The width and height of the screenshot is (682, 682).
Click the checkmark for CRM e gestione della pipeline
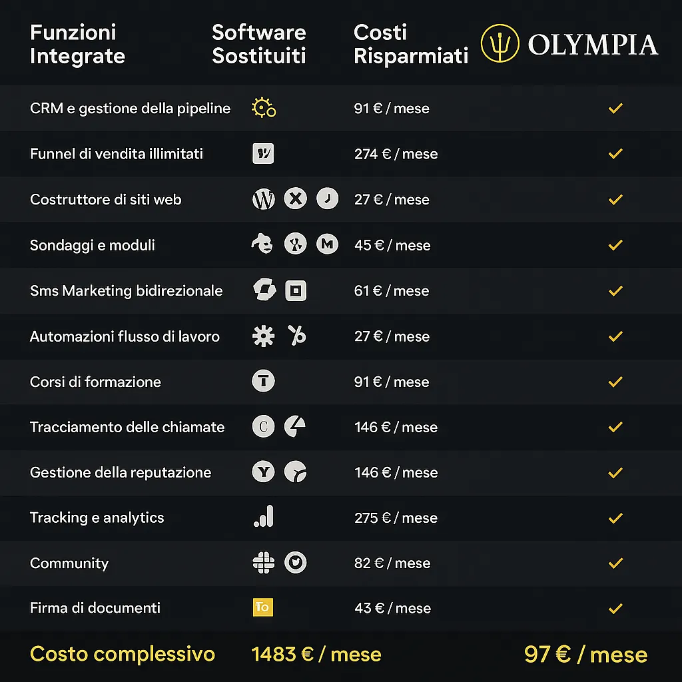point(615,108)
